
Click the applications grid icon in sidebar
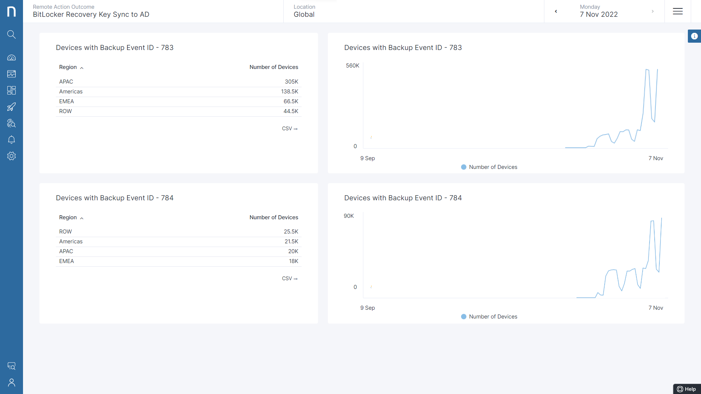(11, 90)
